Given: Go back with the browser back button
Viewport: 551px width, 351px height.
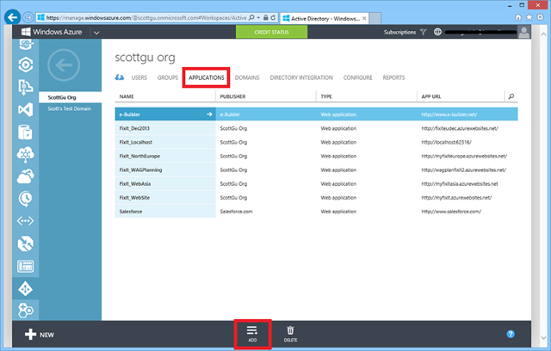Looking at the screenshot, I should tap(13, 17).
